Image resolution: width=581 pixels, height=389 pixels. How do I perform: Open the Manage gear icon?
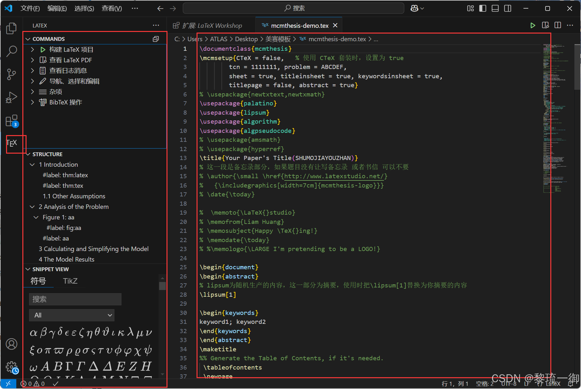pyautogui.click(x=12, y=367)
